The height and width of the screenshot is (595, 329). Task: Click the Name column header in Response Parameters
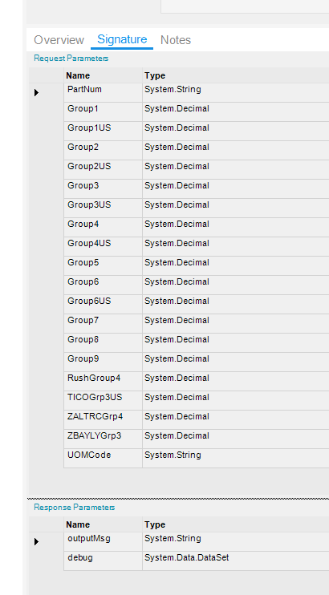(103, 524)
